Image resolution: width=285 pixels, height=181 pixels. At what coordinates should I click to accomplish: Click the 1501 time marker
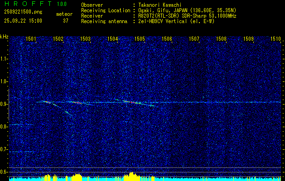31,38
